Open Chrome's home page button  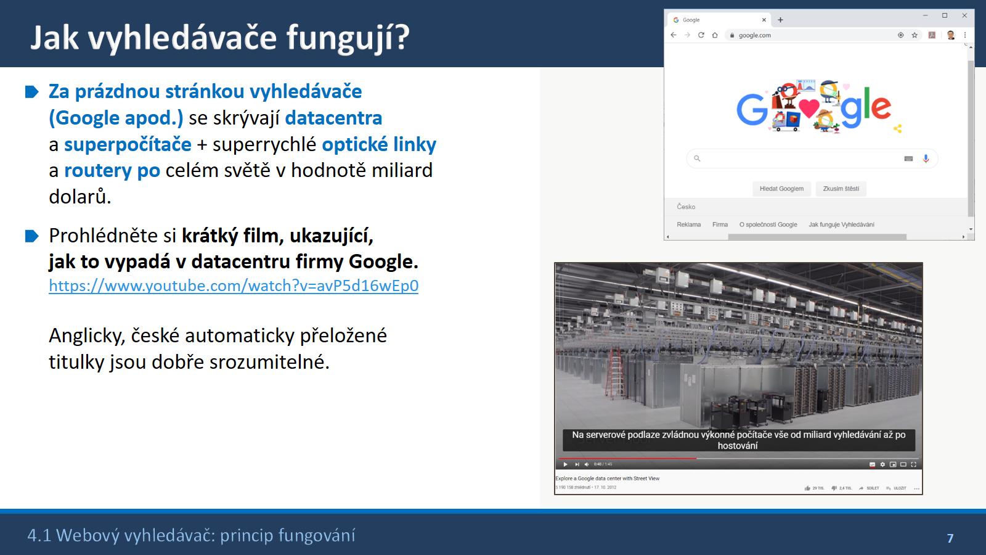pyautogui.click(x=715, y=35)
